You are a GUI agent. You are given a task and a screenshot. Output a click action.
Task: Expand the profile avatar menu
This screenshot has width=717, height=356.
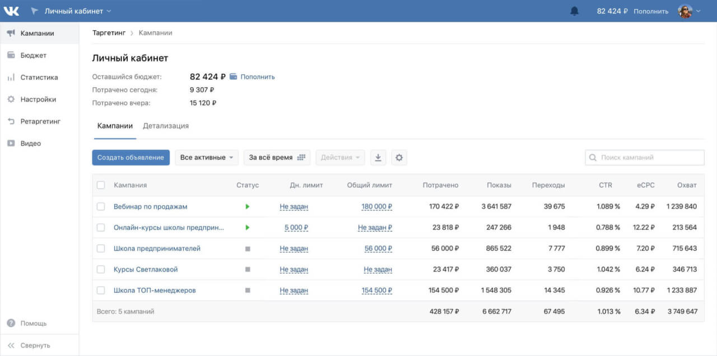click(689, 11)
